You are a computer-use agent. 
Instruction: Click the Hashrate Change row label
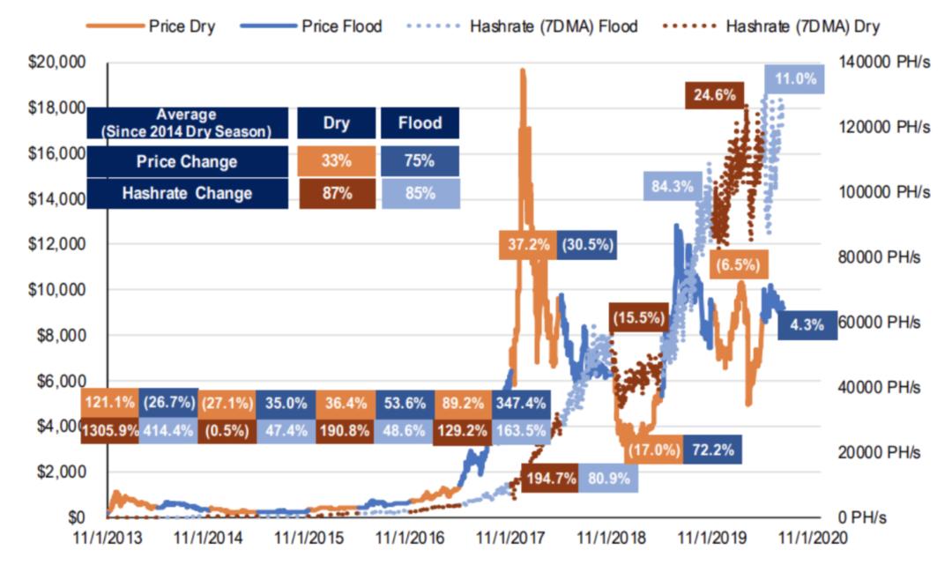click(x=187, y=194)
